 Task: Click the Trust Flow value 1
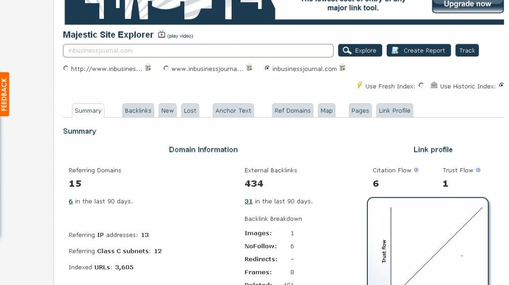[445, 184]
